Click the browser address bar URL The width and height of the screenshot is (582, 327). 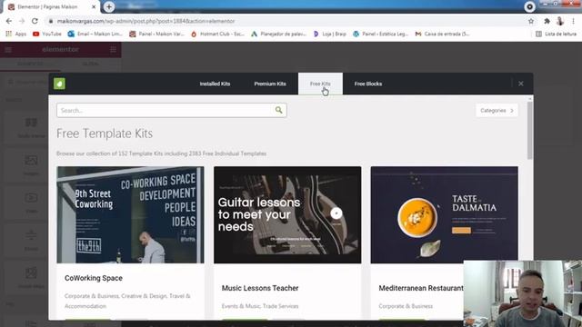[145, 21]
